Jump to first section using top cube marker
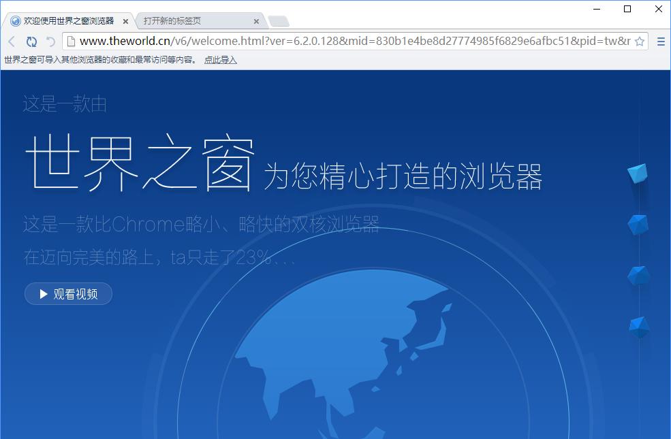The width and height of the screenshot is (671, 439). (x=638, y=173)
